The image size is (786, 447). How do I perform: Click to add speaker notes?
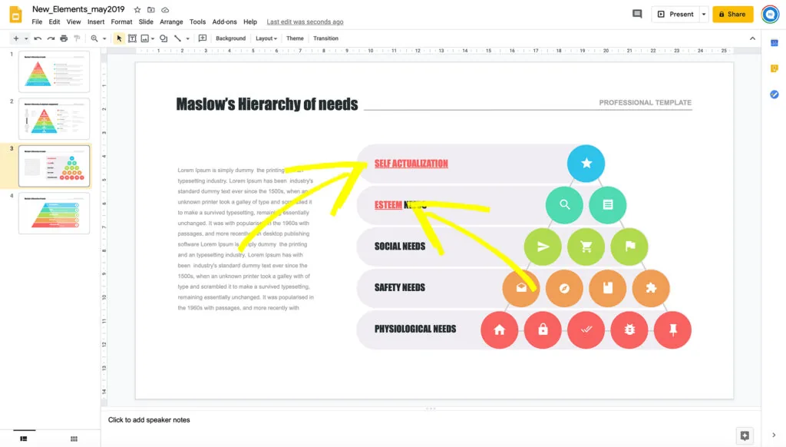click(149, 420)
